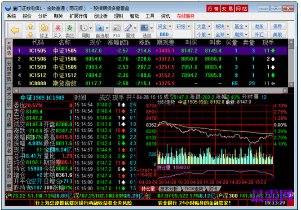Click the F10 info icon

point(116,28)
